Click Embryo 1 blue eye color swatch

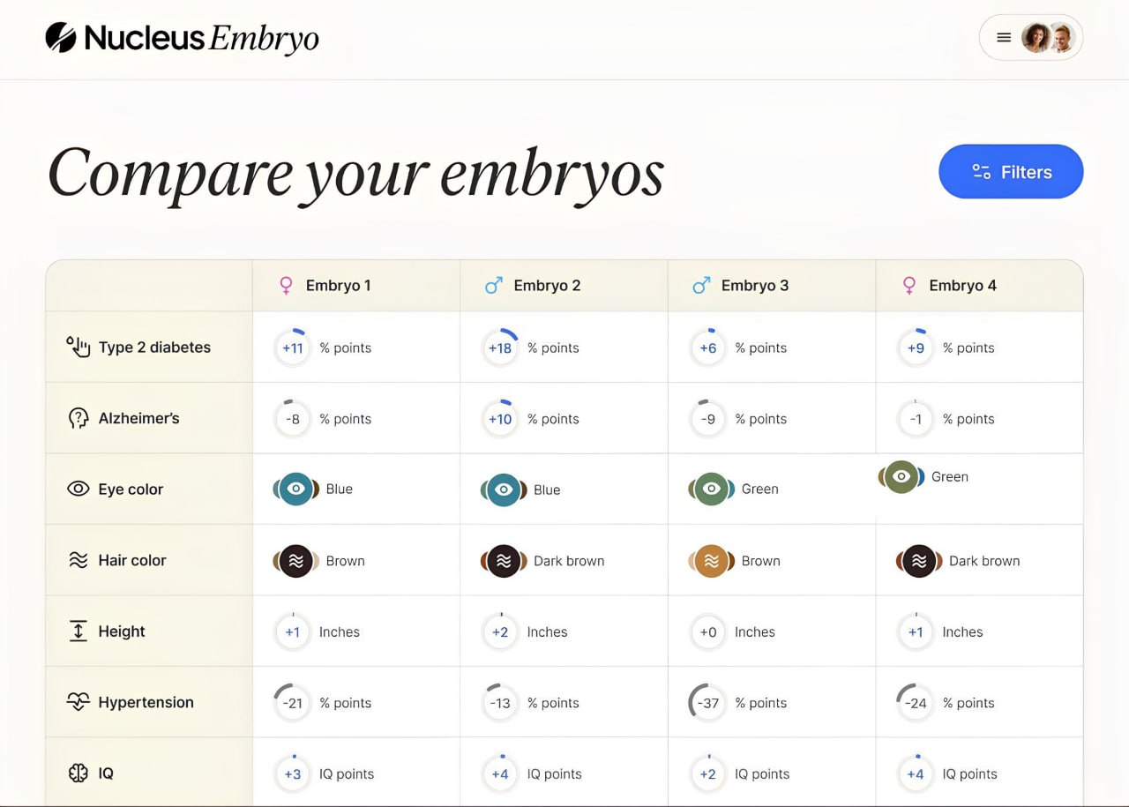pos(296,489)
